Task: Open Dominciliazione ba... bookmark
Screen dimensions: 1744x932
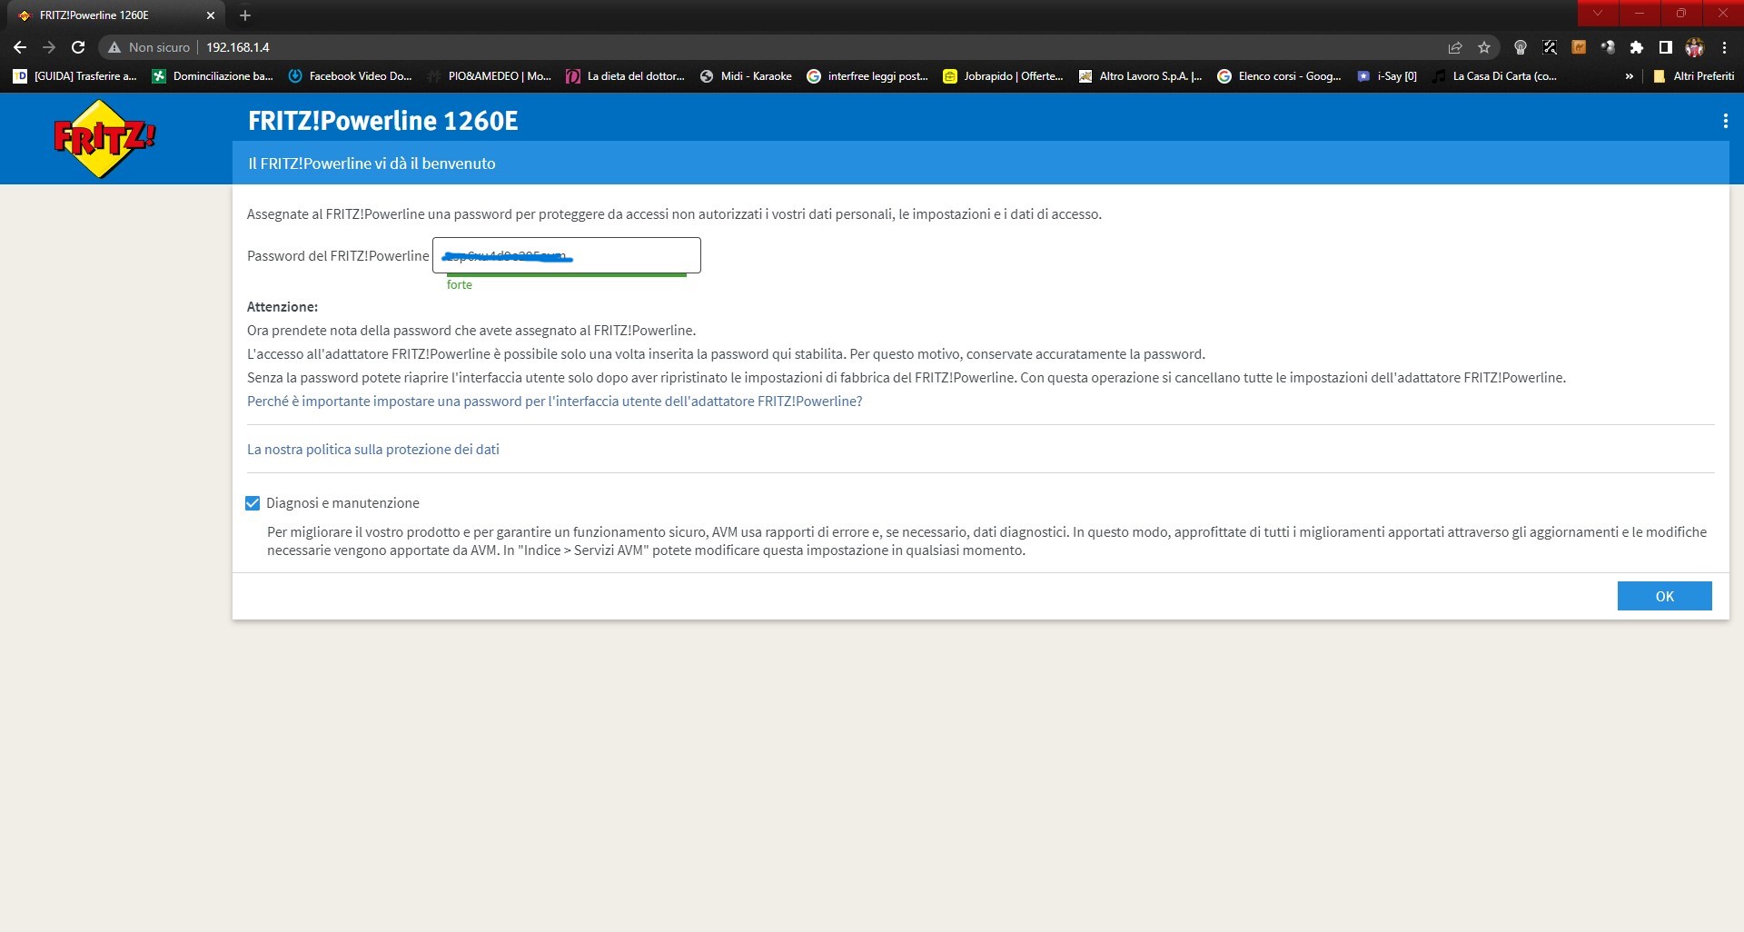Action: 213,76
